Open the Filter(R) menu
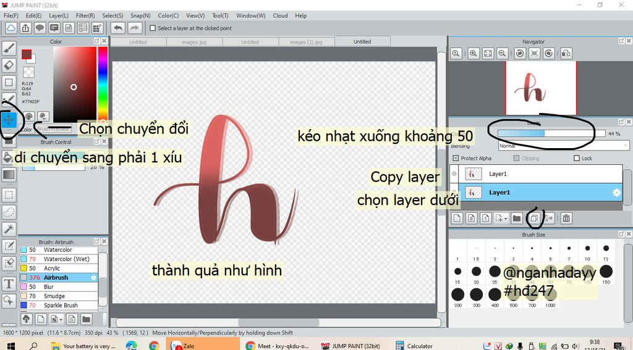This screenshot has height=350, width=633. (85, 15)
